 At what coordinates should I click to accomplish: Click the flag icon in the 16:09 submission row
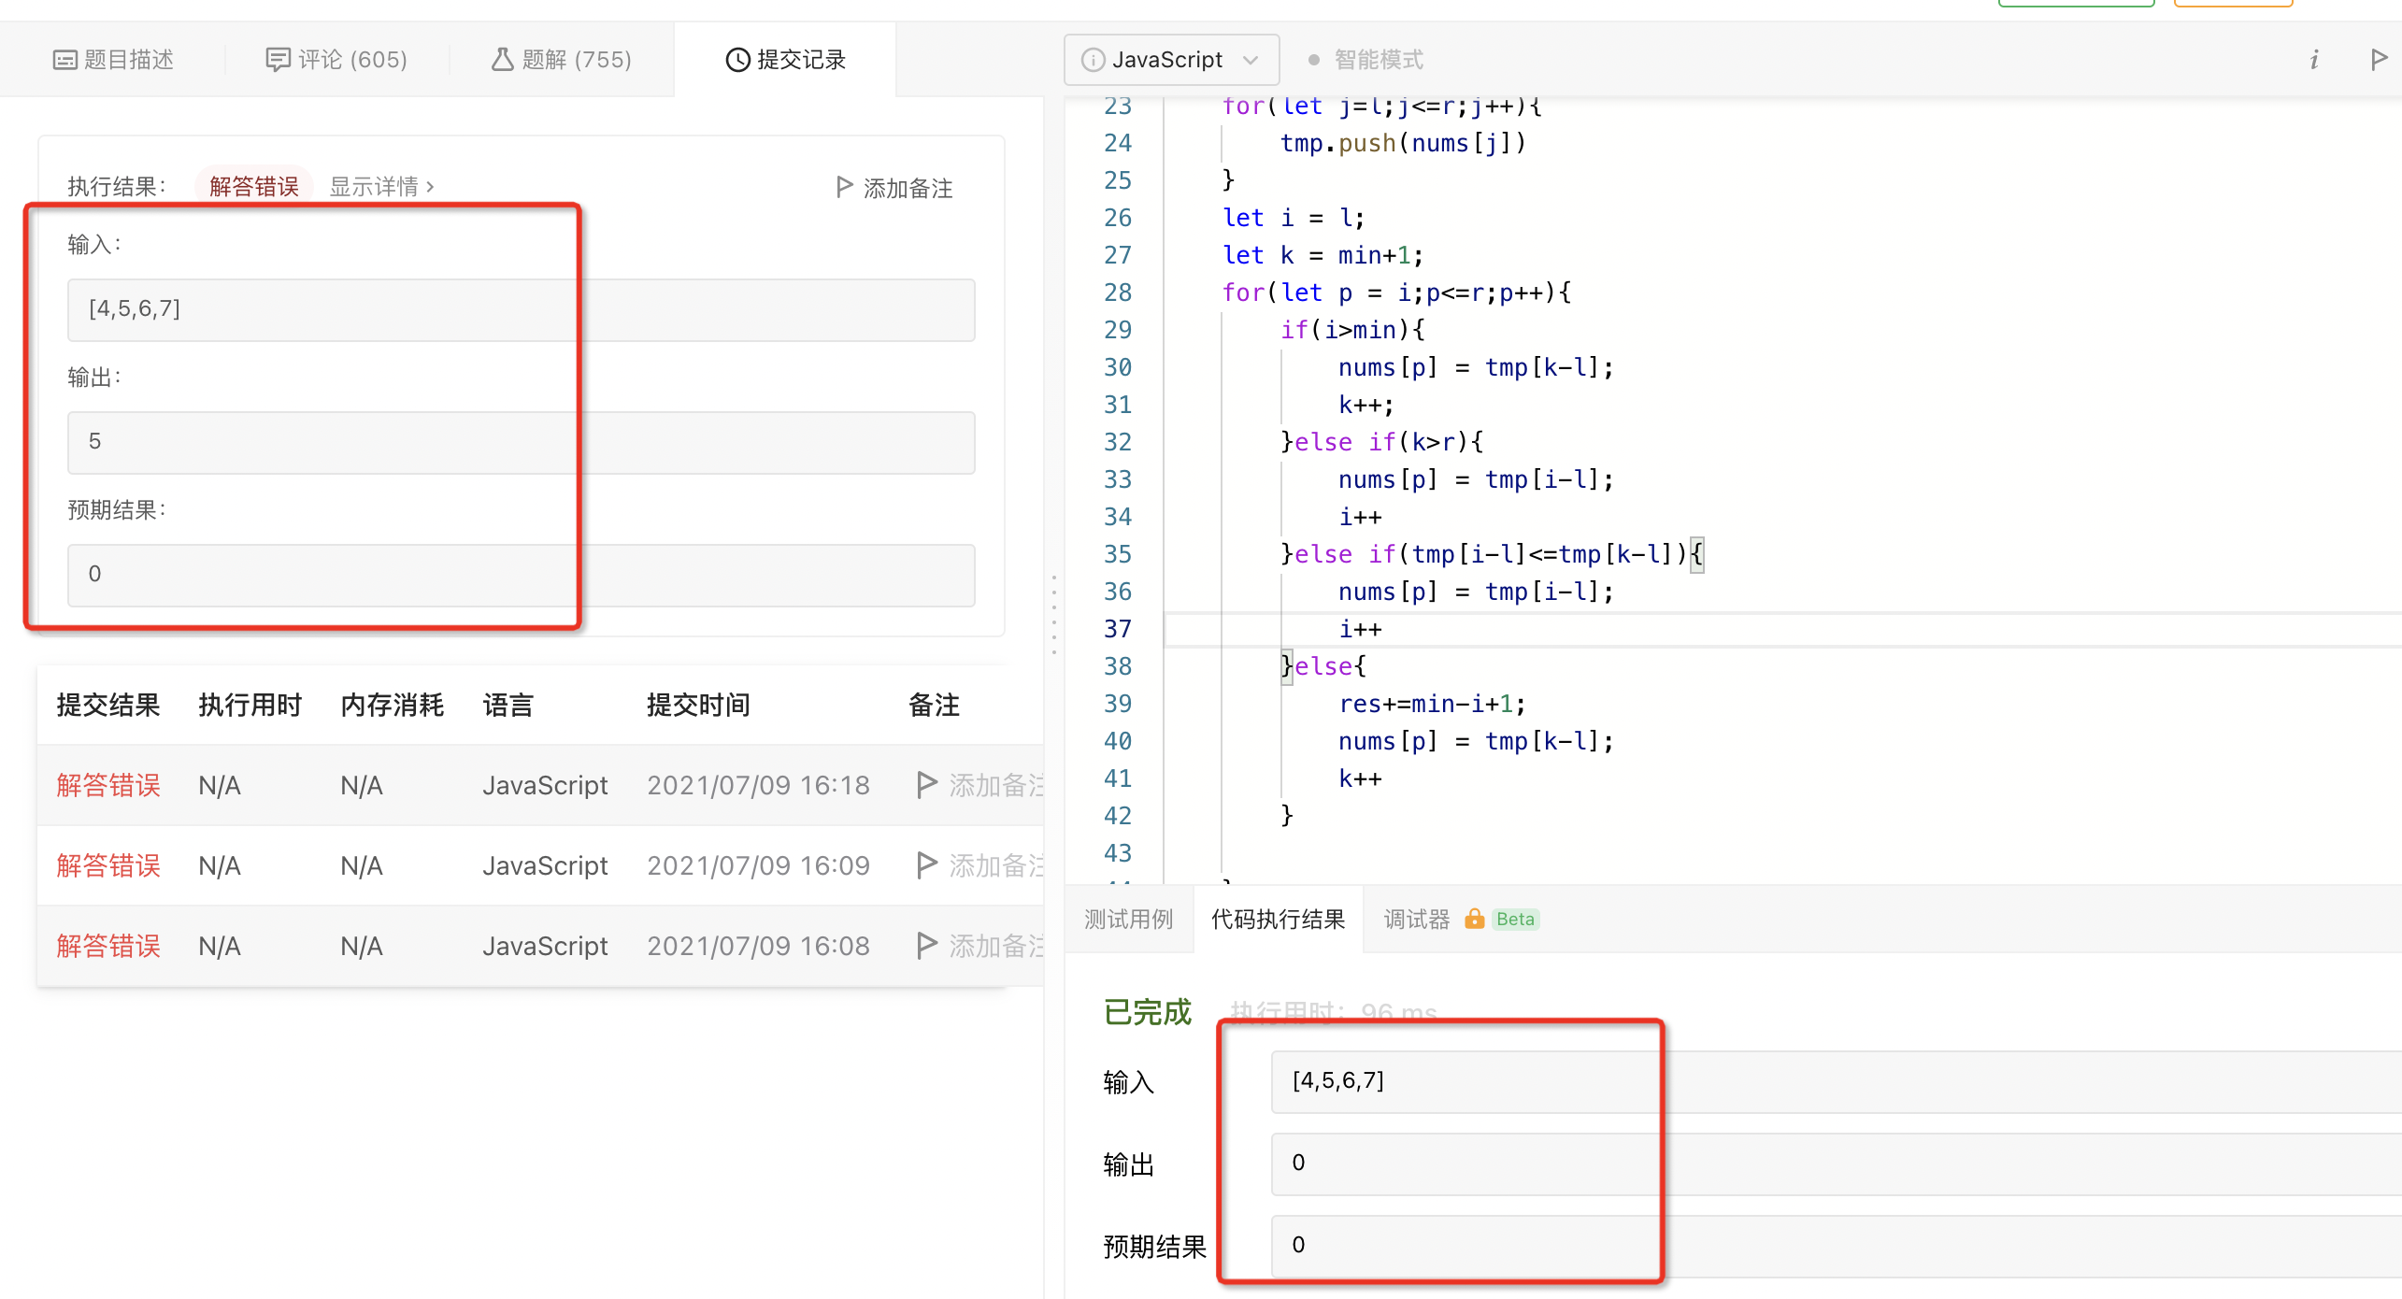tap(926, 865)
